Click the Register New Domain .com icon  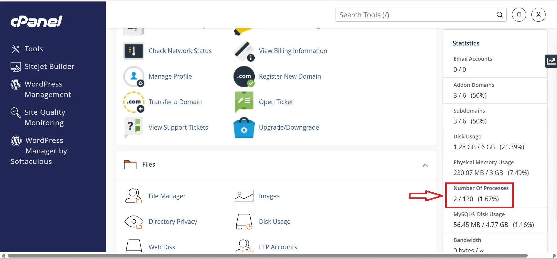[244, 77]
